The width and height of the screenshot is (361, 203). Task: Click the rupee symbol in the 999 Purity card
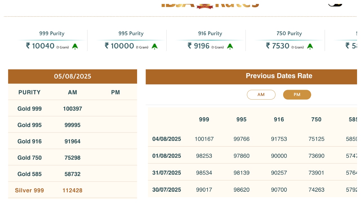point(28,45)
